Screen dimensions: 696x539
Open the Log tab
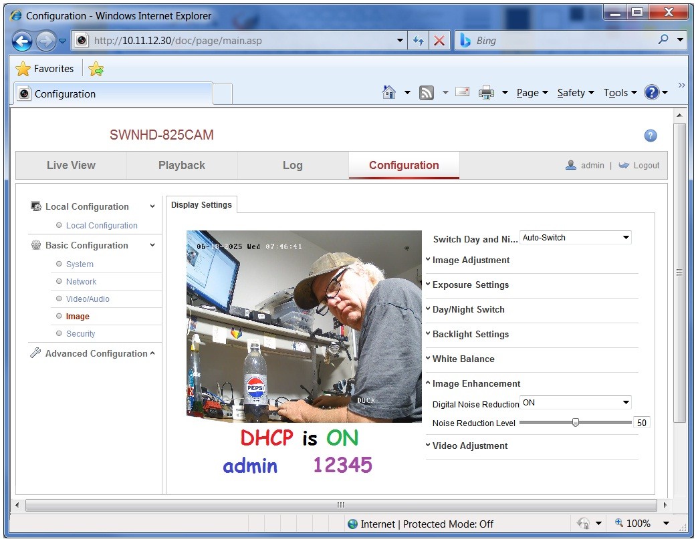click(293, 166)
